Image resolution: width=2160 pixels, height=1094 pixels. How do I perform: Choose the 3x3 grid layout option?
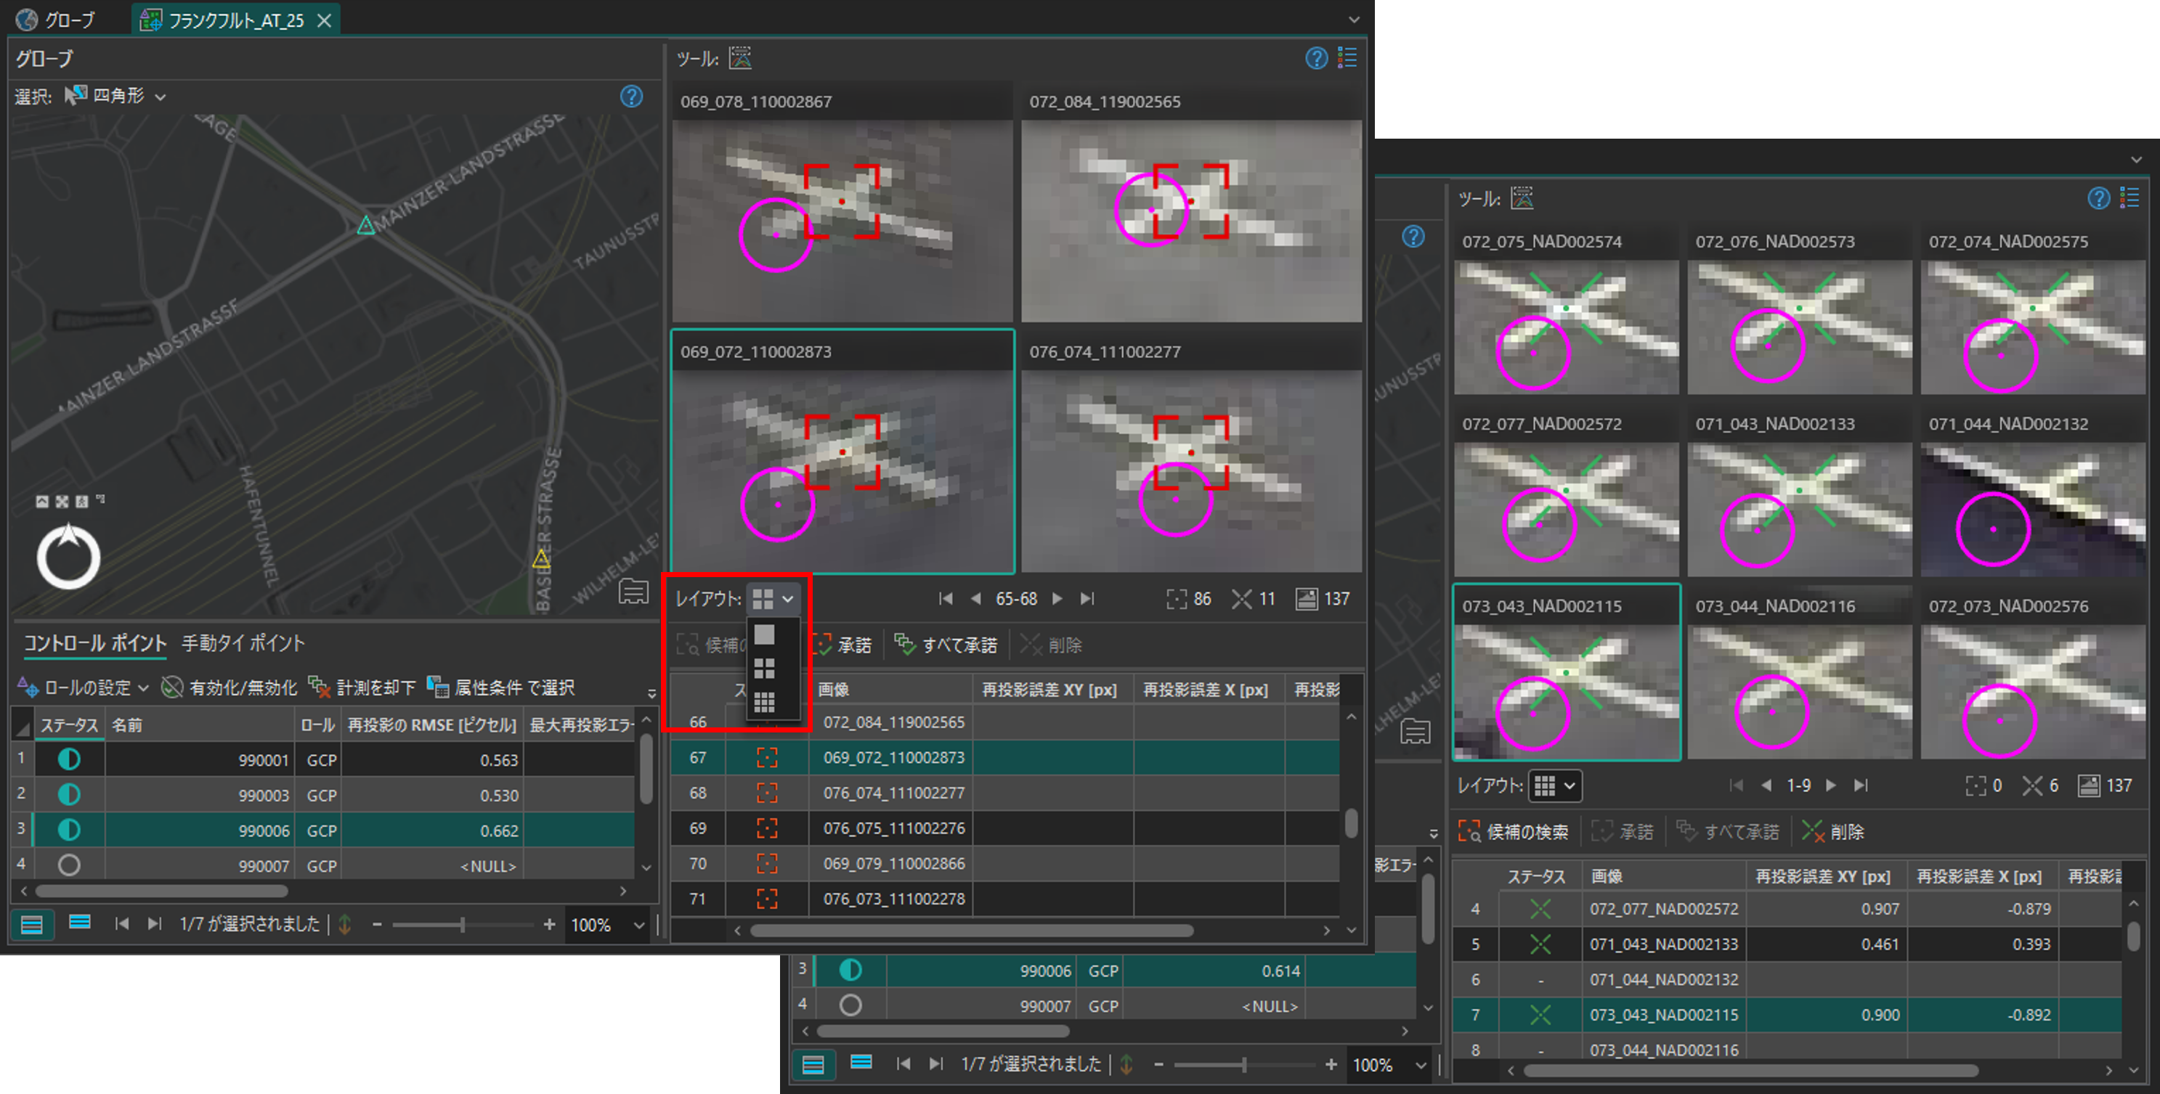click(x=764, y=702)
